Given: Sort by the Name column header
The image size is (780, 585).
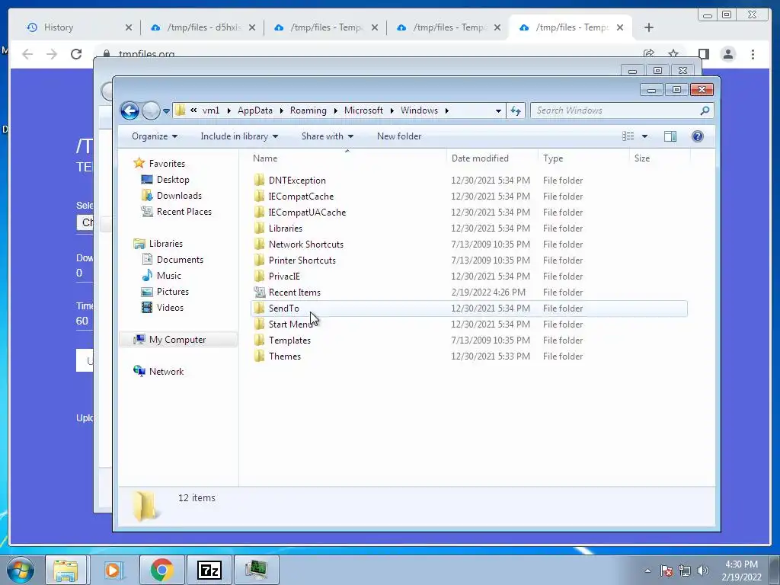Looking at the screenshot, I should [x=264, y=158].
